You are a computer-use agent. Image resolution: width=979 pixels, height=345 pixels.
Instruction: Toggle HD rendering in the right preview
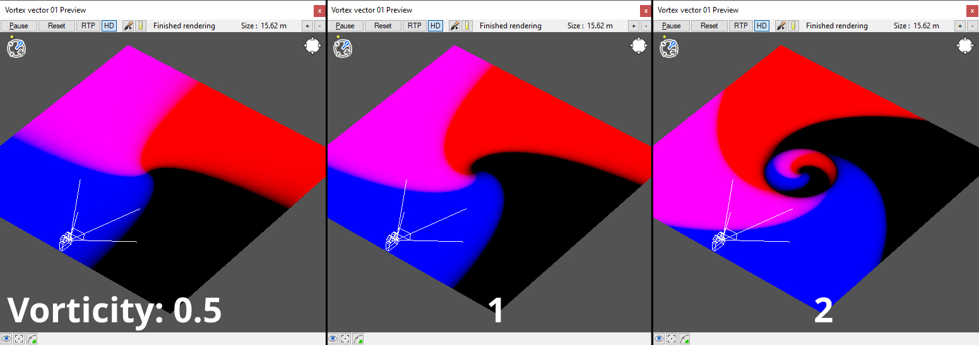pyautogui.click(x=762, y=26)
